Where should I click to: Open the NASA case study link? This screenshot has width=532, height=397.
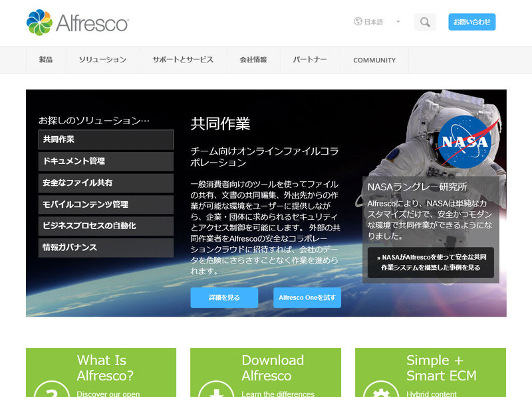click(x=430, y=262)
